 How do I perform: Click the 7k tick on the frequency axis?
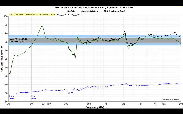[x=155, y=104]
